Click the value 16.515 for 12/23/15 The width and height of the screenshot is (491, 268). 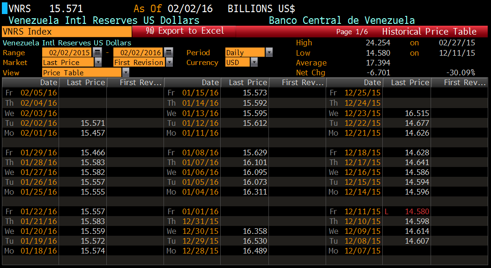pos(417,113)
